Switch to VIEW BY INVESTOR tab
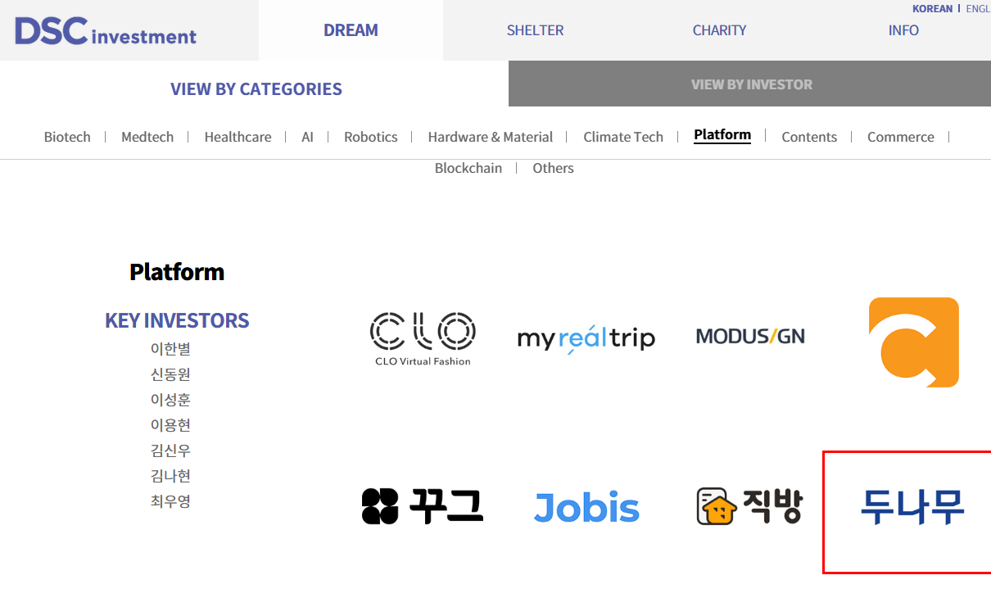991x616 pixels. pos(751,84)
